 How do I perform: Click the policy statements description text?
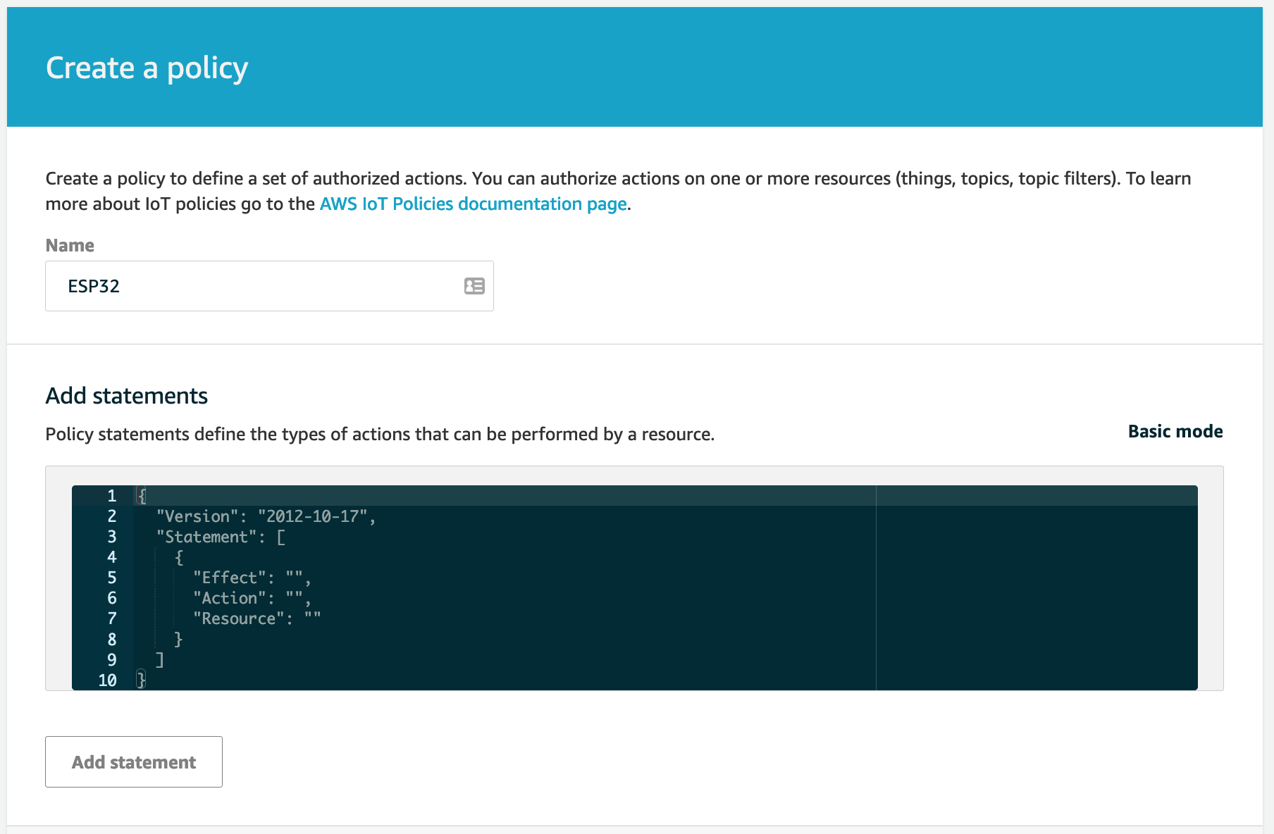click(x=380, y=435)
